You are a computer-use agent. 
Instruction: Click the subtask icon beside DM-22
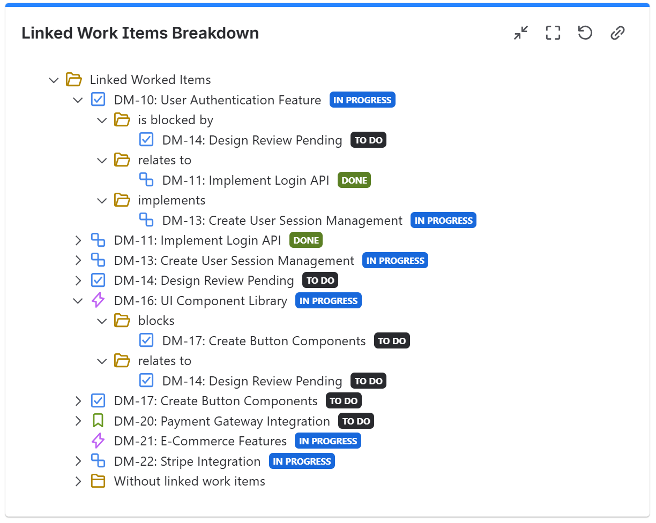pos(98,461)
